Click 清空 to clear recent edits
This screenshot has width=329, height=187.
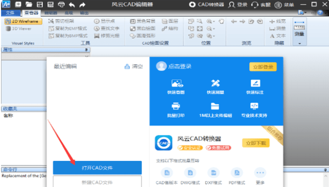point(134,67)
